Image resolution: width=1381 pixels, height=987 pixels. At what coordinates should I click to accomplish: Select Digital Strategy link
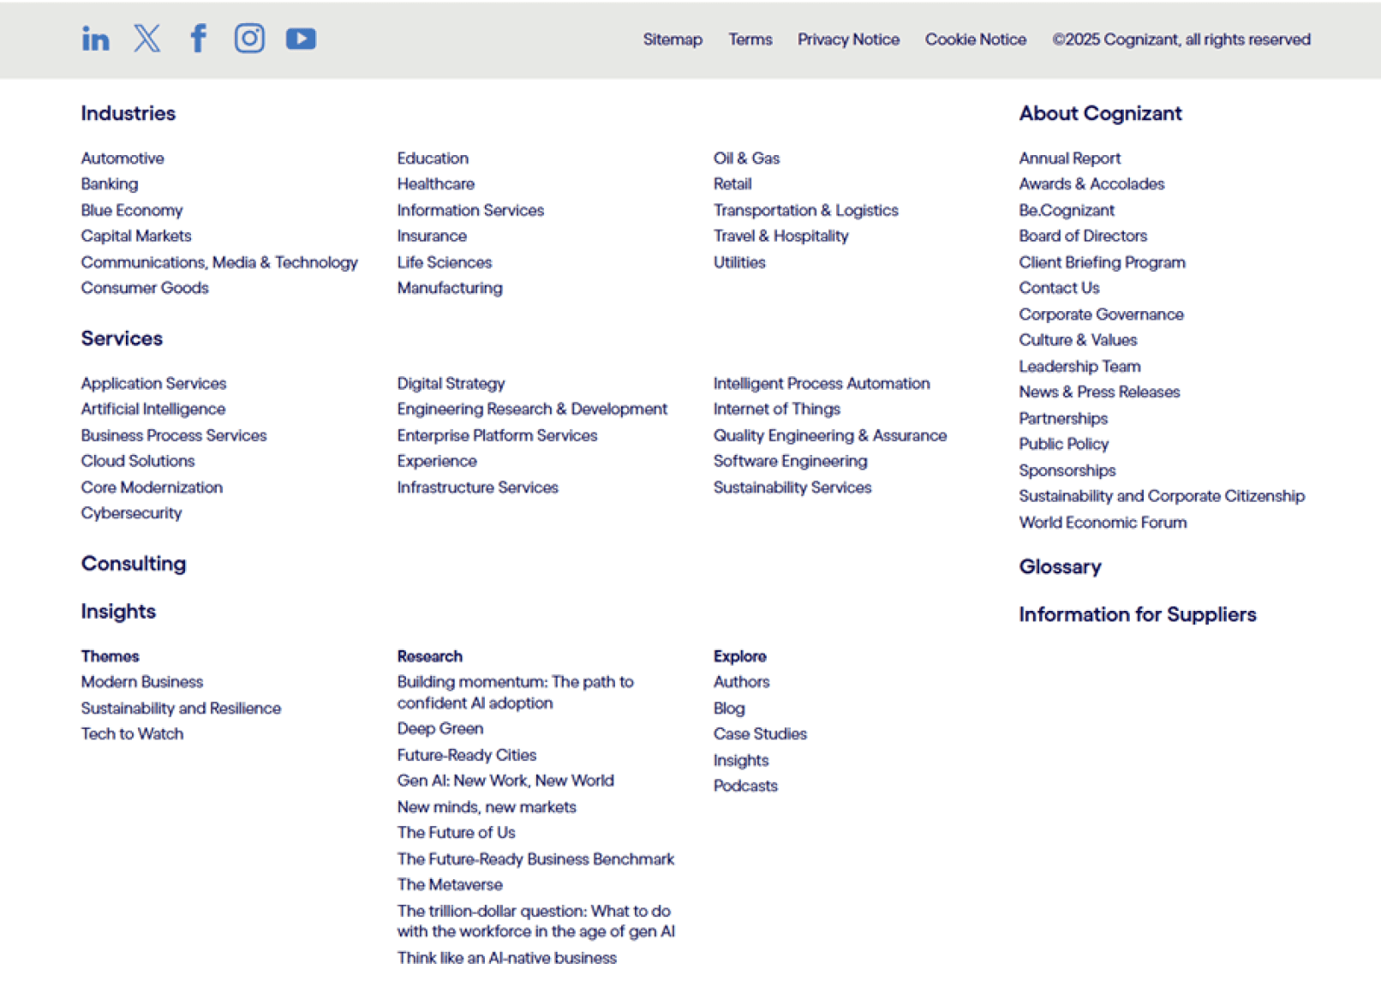pyautogui.click(x=451, y=384)
